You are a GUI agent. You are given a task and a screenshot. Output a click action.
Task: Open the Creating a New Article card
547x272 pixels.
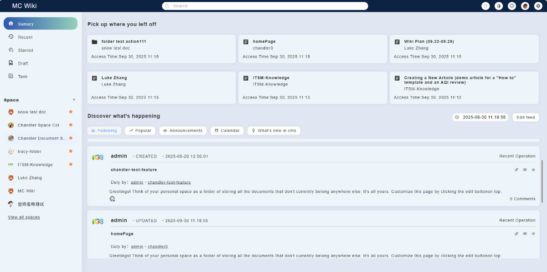click(464, 87)
